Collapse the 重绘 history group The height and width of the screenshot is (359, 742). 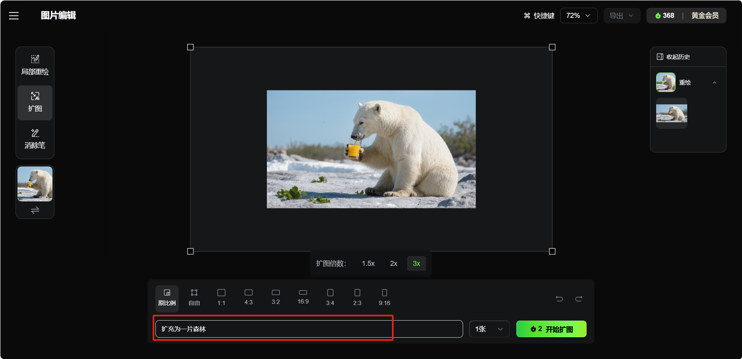click(714, 83)
